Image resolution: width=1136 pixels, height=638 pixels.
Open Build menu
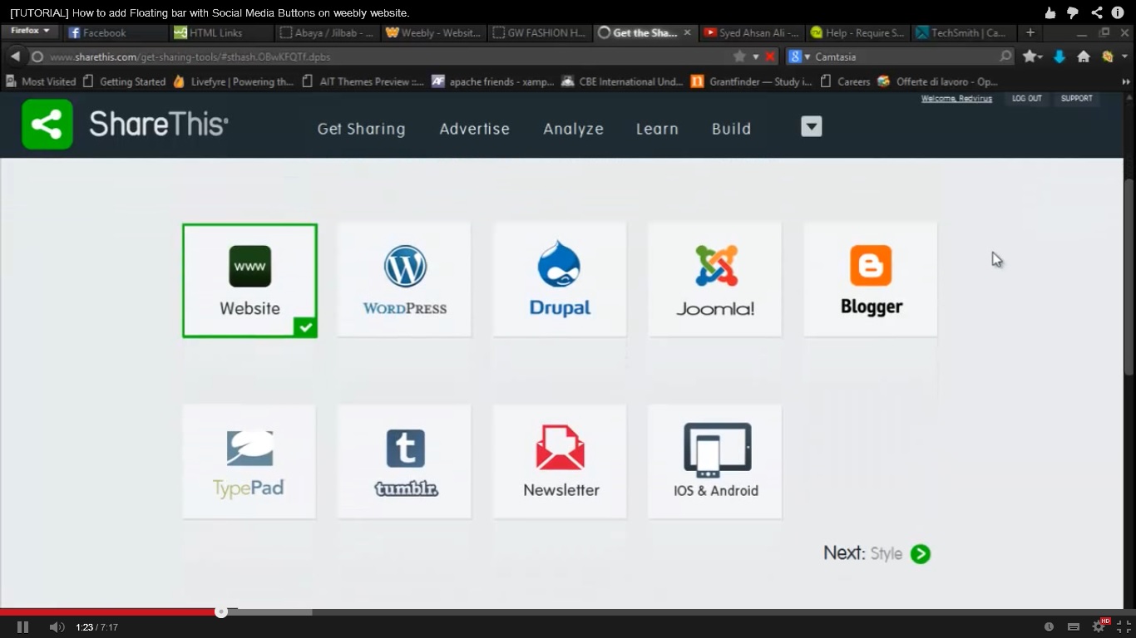pos(731,129)
